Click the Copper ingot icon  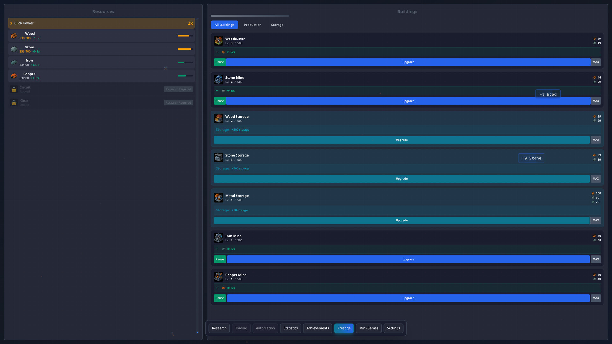(x=14, y=76)
